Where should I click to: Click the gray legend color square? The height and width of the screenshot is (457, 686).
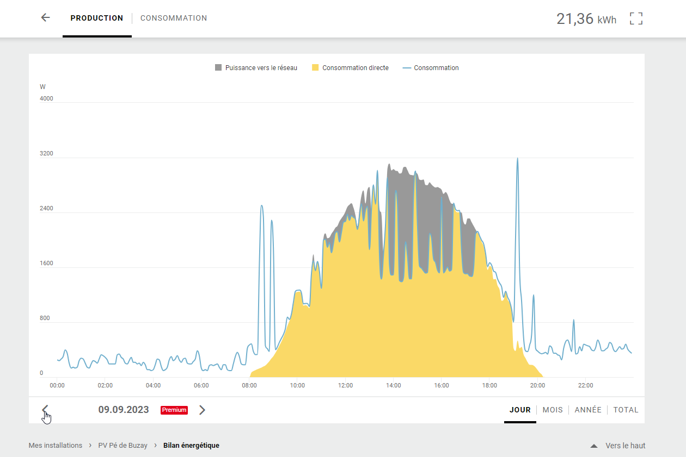[x=218, y=68]
